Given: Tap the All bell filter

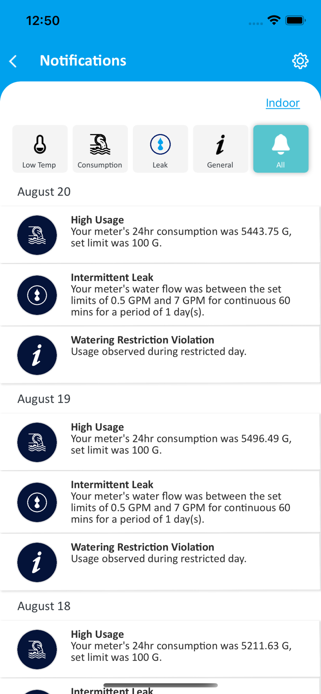Looking at the screenshot, I should (281, 149).
